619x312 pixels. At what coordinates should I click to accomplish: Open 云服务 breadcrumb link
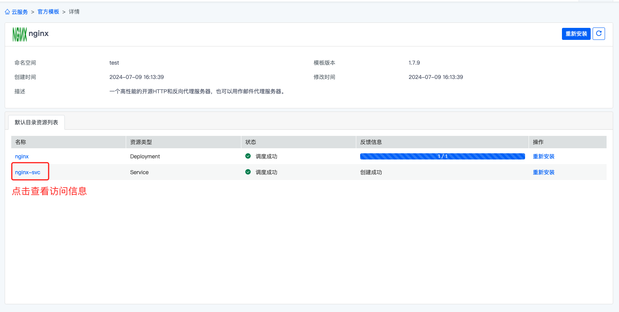click(20, 12)
